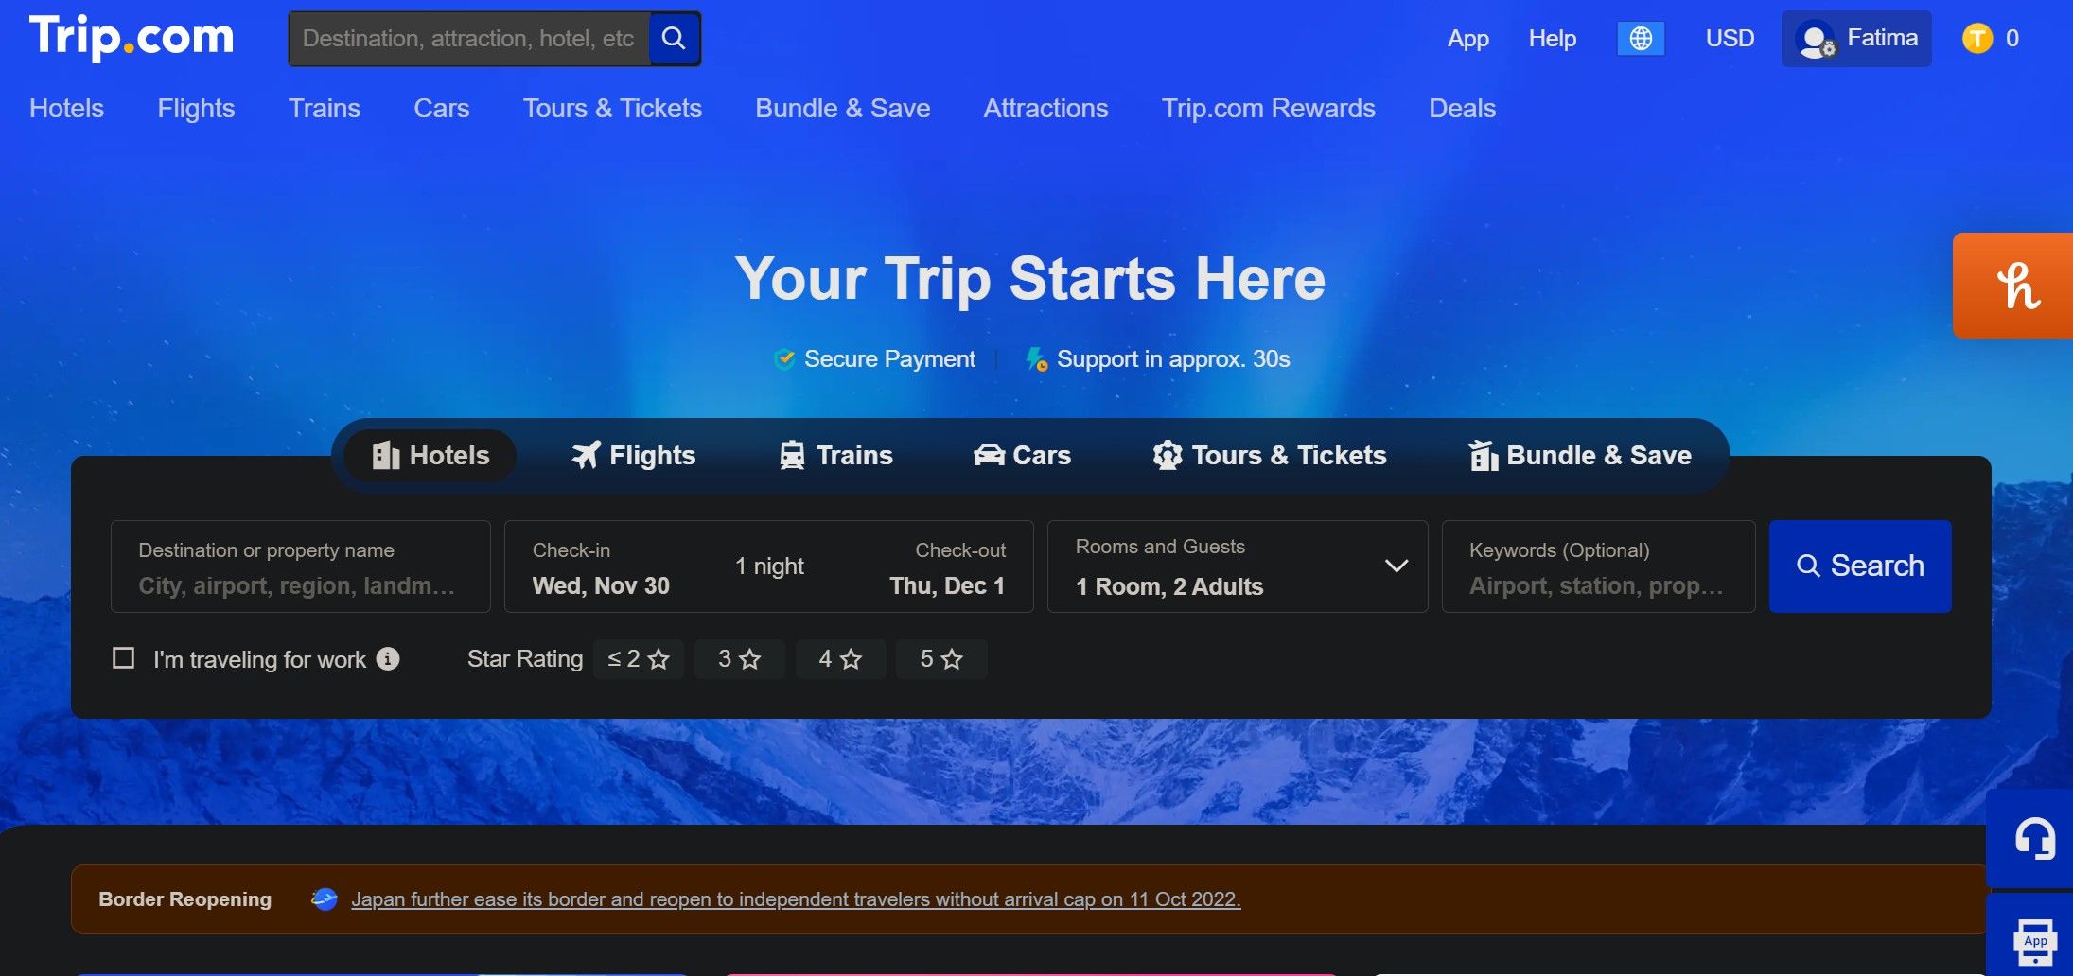The image size is (2073, 976).
Task: Click the blue Search button
Action: click(1860, 566)
